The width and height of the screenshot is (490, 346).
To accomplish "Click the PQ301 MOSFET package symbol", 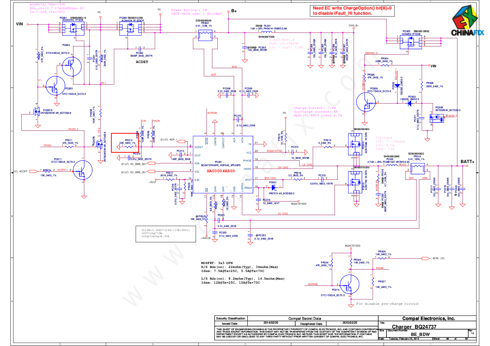I will point(73,28).
